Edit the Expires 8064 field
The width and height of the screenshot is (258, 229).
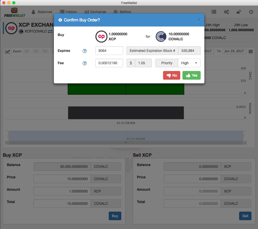coord(109,51)
